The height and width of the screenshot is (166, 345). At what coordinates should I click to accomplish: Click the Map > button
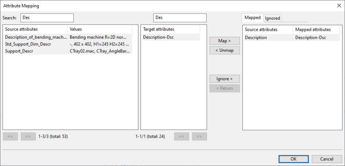pos(225,41)
